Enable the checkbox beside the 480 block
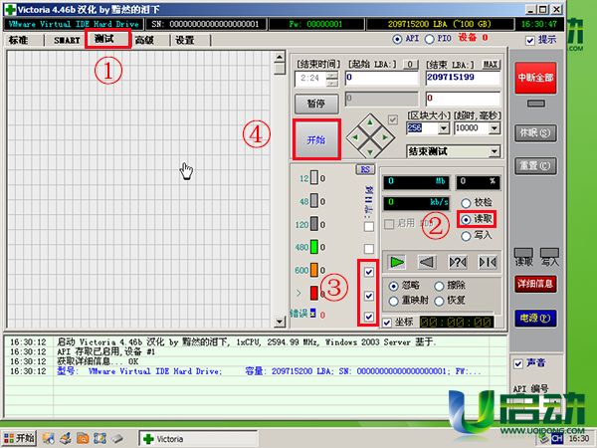This screenshot has height=448, width=597. pyautogui.click(x=368, y=249)
